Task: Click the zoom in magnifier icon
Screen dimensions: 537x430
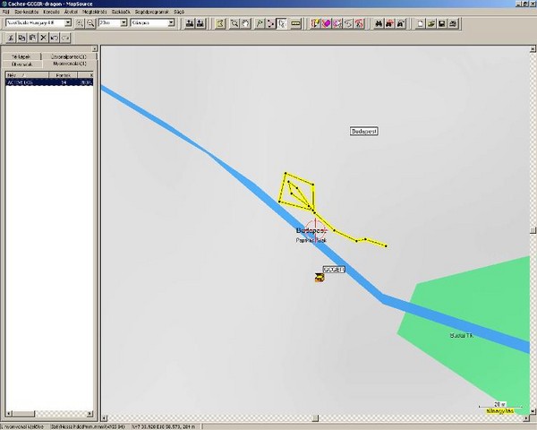Action: point(80,23)
